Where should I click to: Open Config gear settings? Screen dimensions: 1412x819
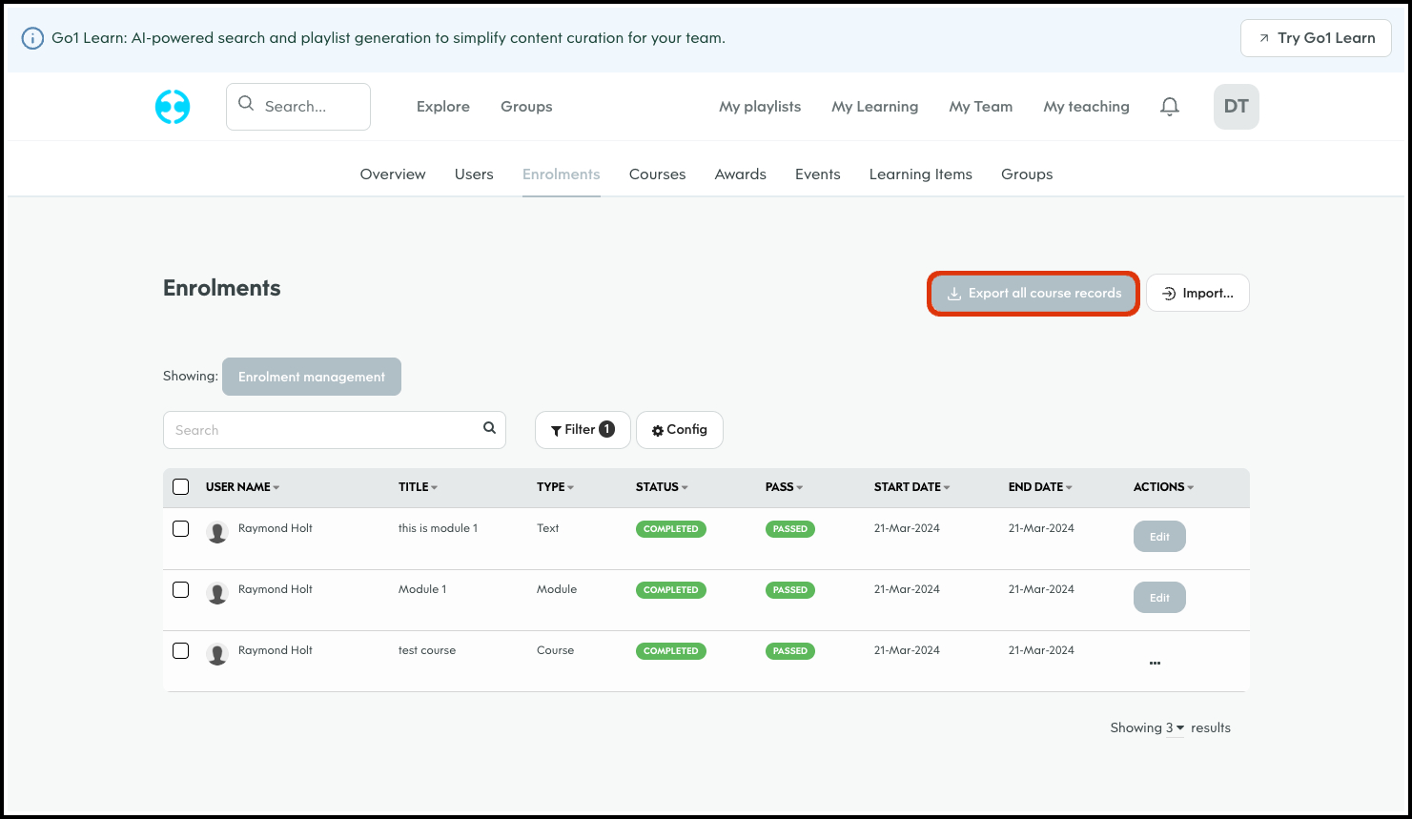click(x=679, y=430)
